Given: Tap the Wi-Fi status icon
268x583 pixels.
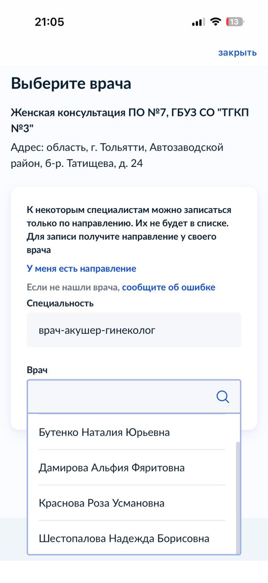Looking at the screenshot, I should [216, 22].
